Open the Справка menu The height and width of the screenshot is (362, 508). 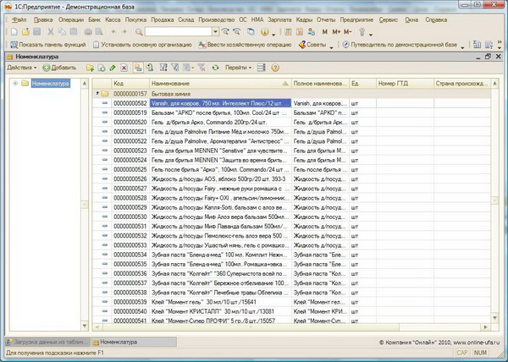(x=436, y=19)
